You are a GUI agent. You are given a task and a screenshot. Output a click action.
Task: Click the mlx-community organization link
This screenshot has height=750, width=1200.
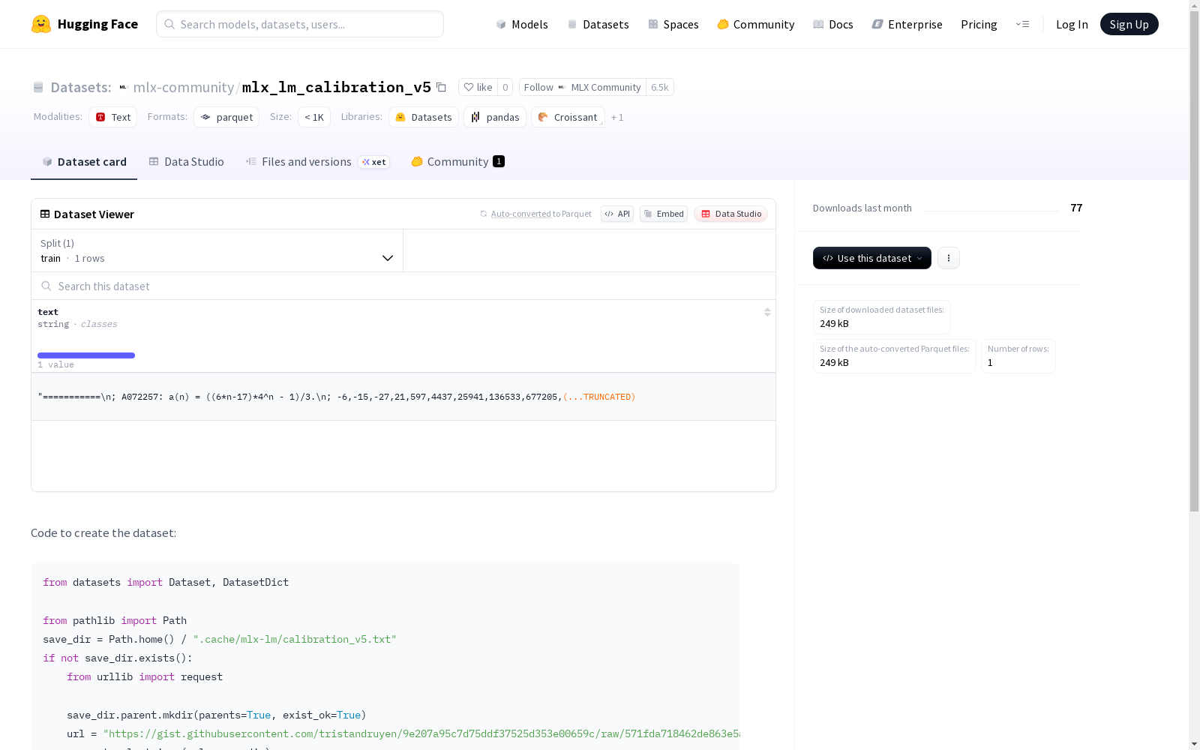click(x=183, y=88)
